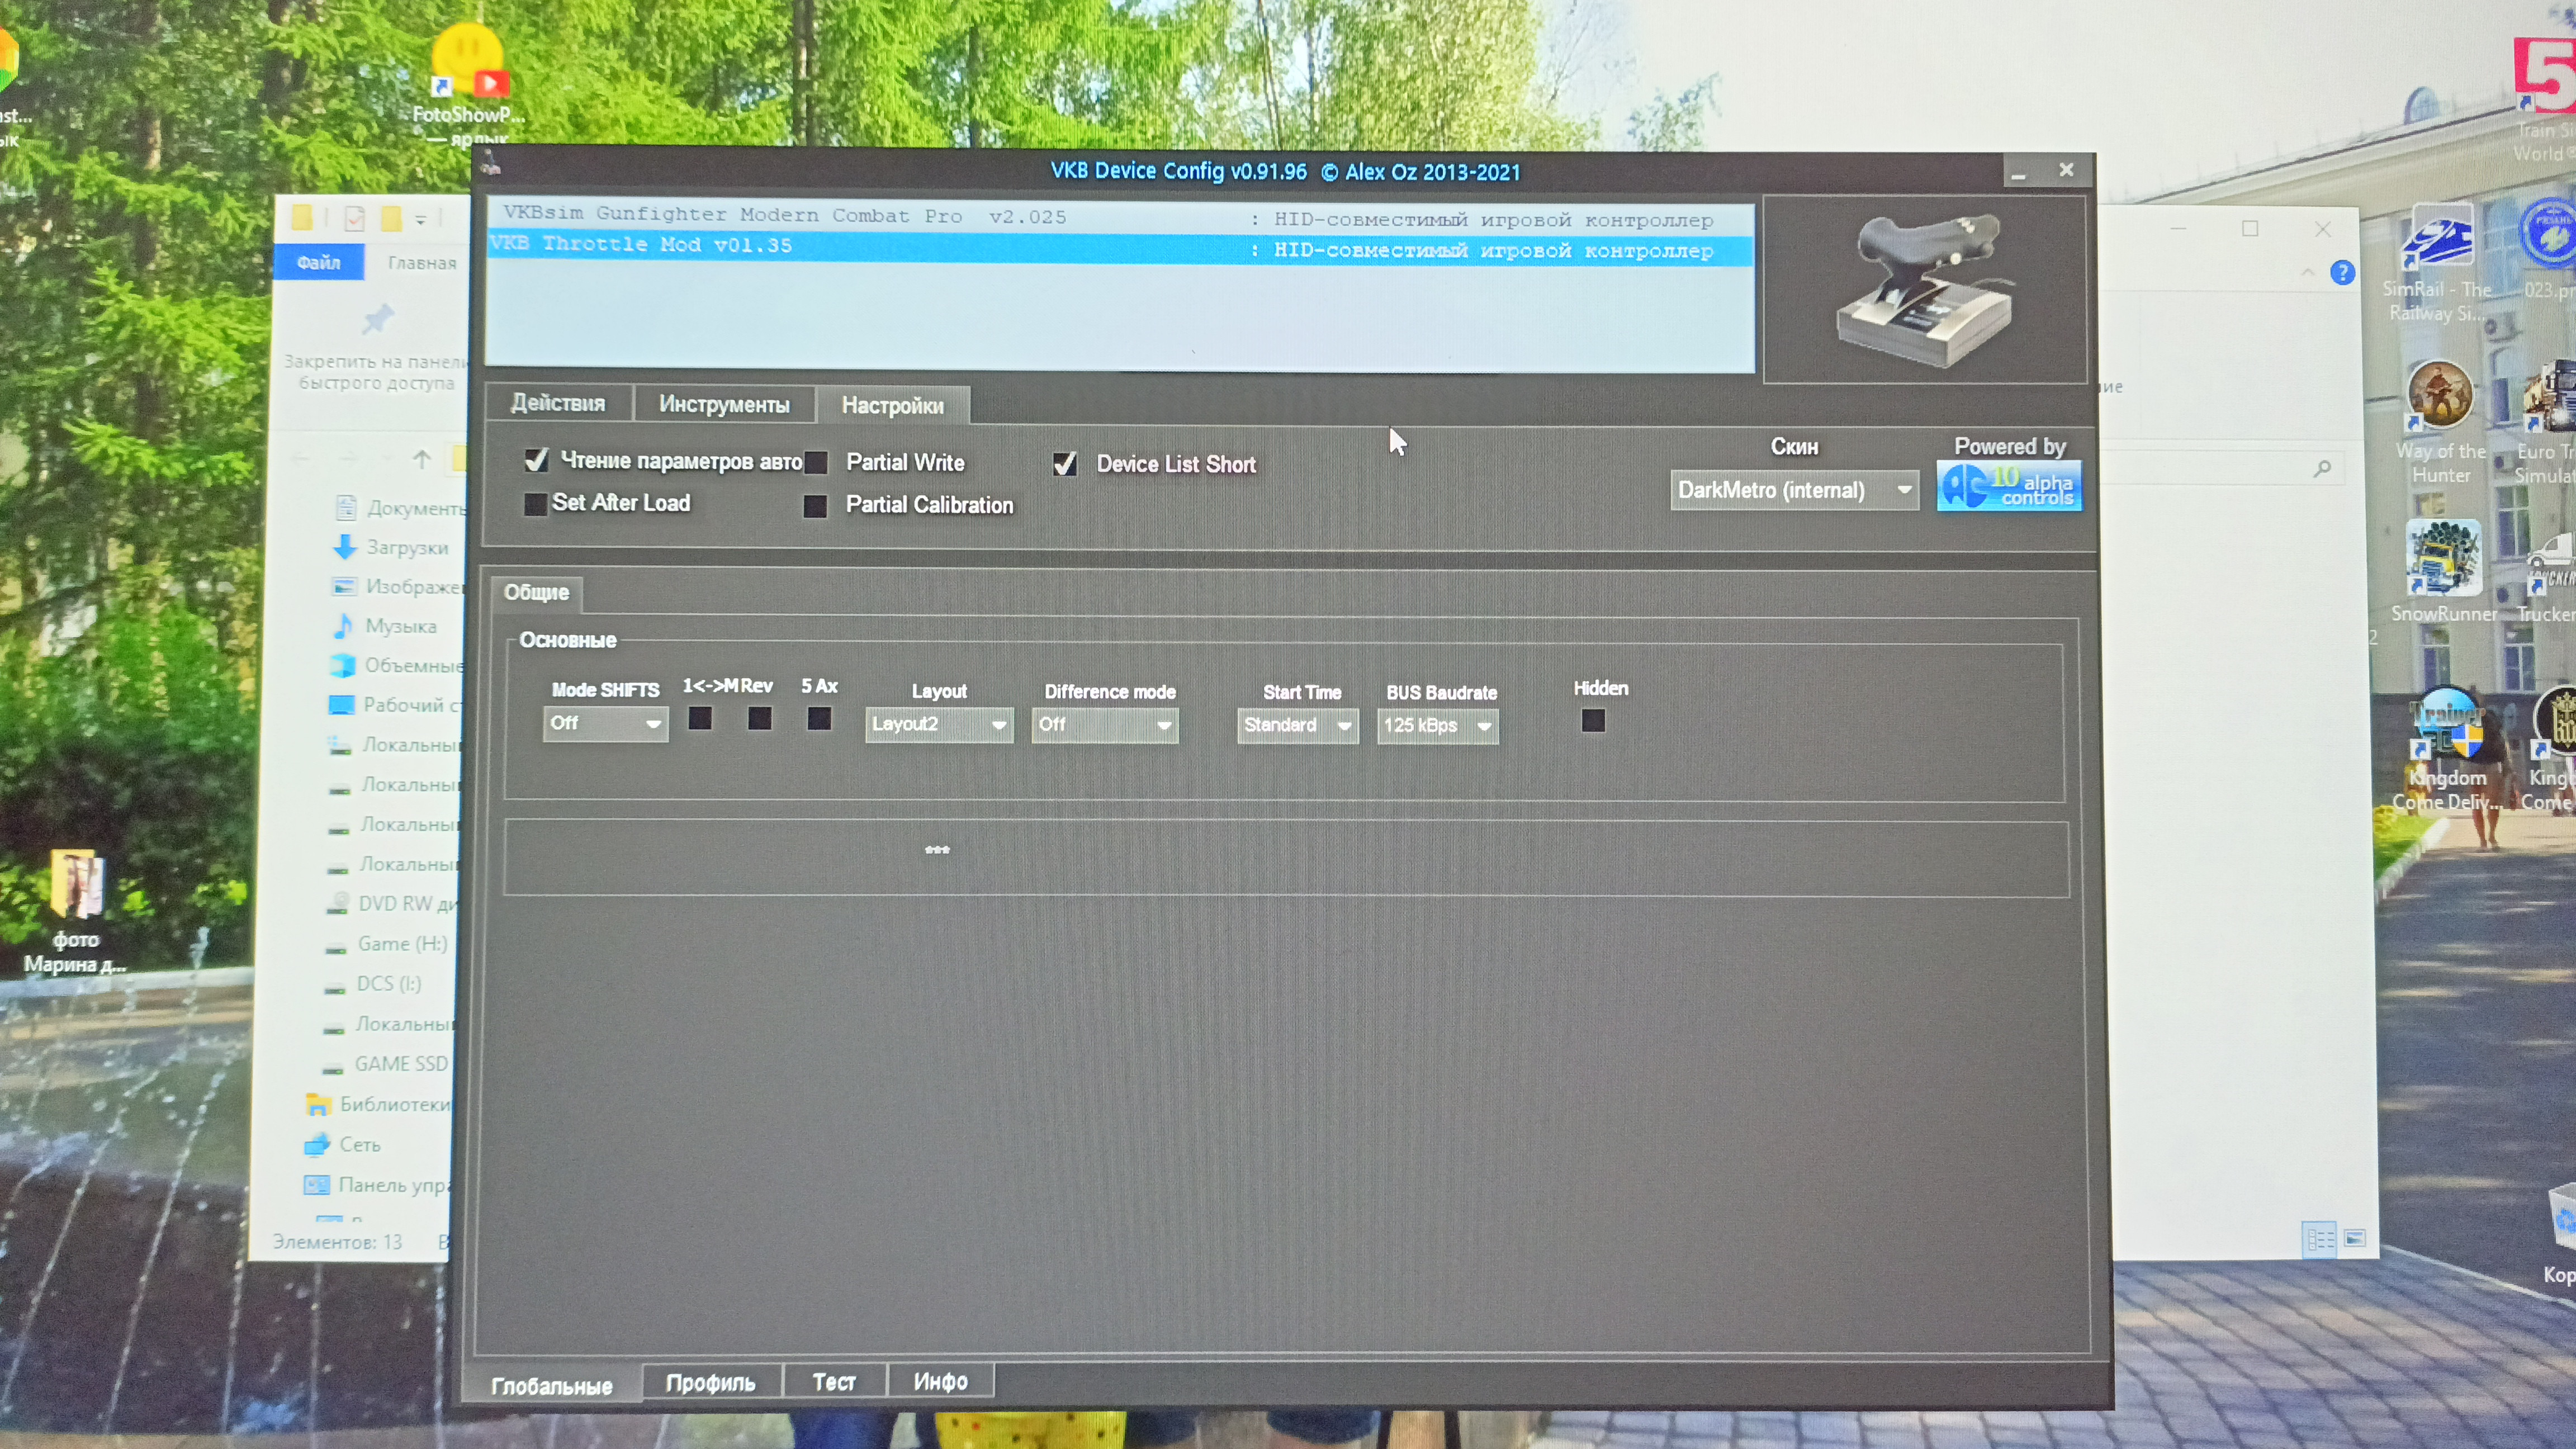Enable Set After Load checkbox
The width and height of the screenshot is (2576, 1449).
535,504
